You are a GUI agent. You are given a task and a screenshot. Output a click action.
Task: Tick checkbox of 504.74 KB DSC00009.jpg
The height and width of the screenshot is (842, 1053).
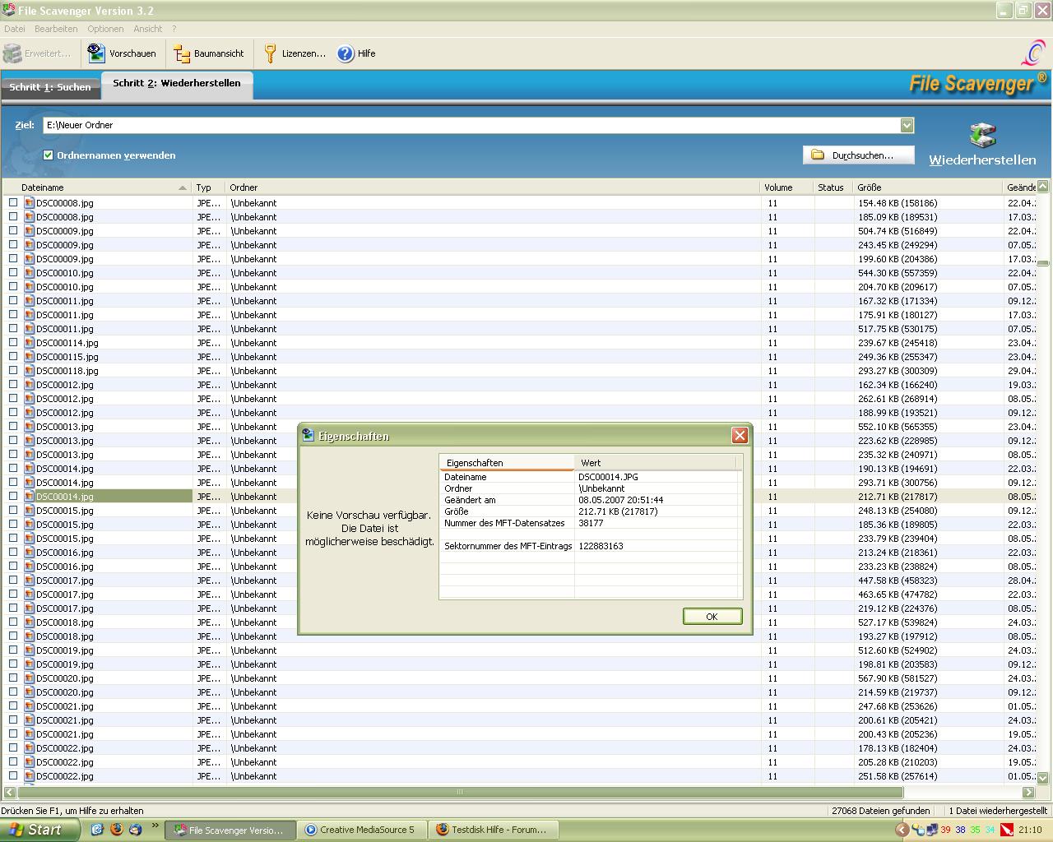point(13,231)
